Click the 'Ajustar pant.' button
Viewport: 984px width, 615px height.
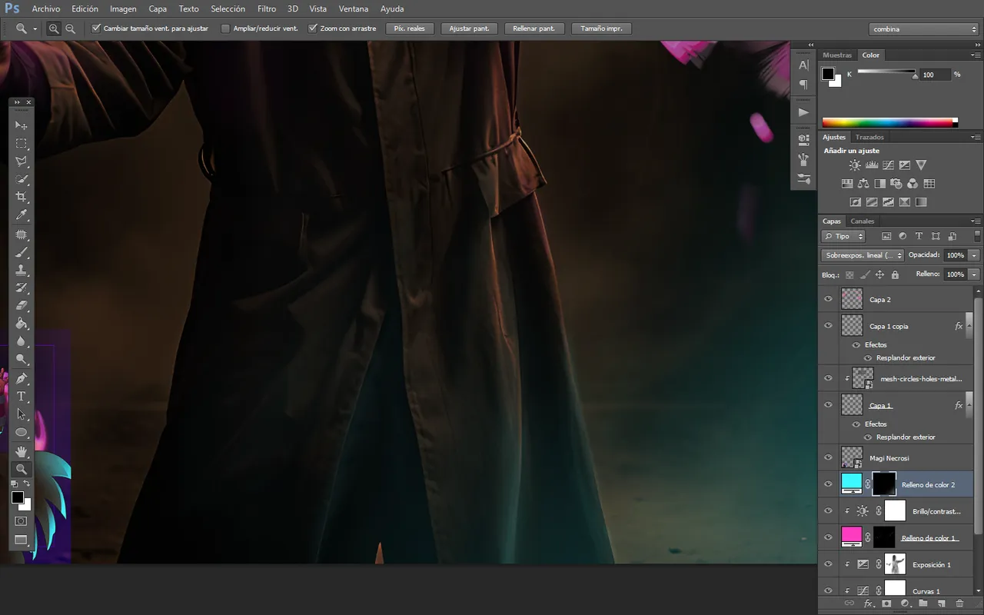pos(469,28)
